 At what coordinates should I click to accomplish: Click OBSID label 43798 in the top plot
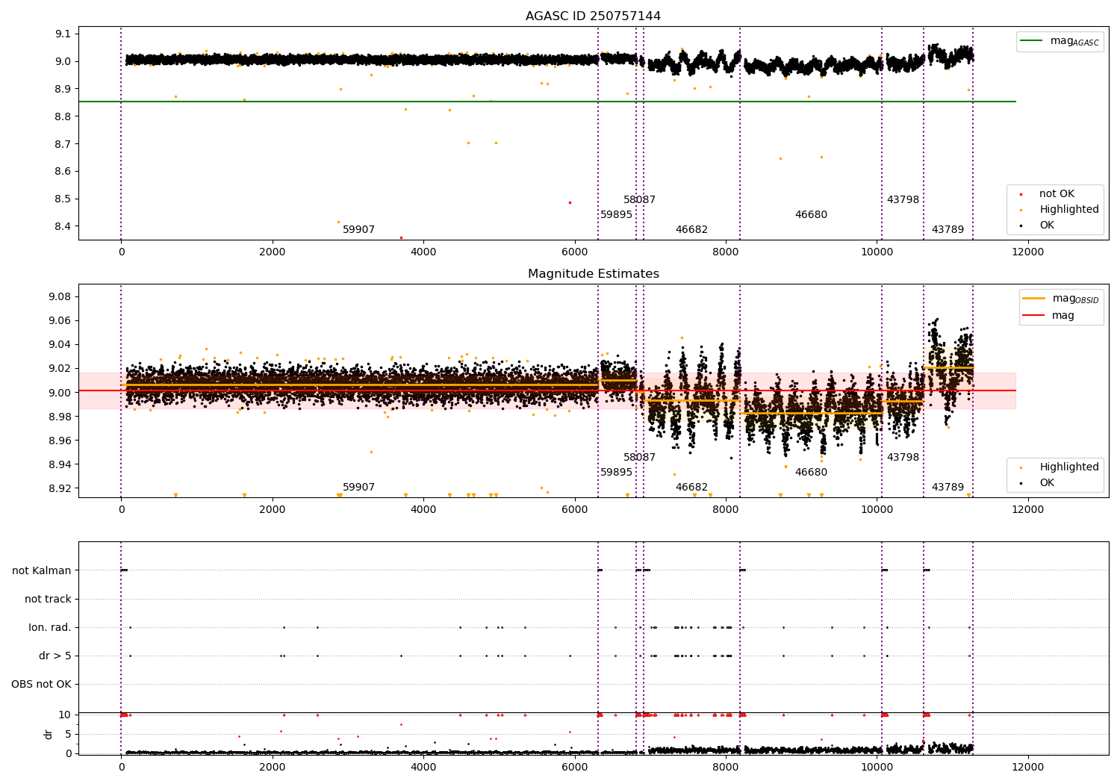(x=903, y=200)
